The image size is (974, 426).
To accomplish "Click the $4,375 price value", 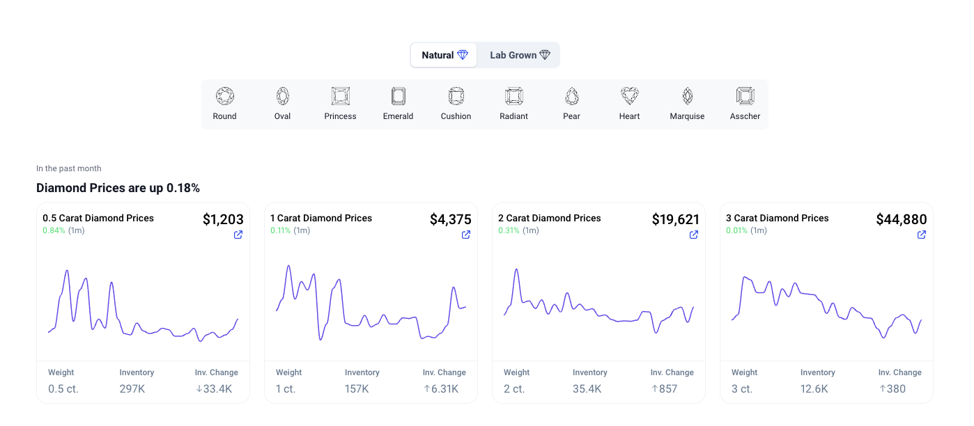I will (x=451, y=219).
